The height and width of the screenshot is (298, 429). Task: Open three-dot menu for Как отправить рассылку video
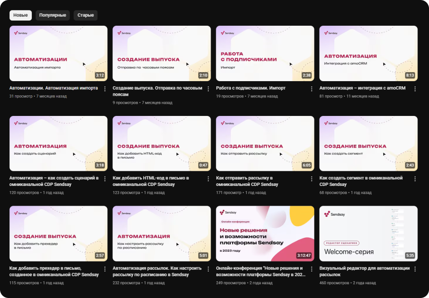point(311,179)
